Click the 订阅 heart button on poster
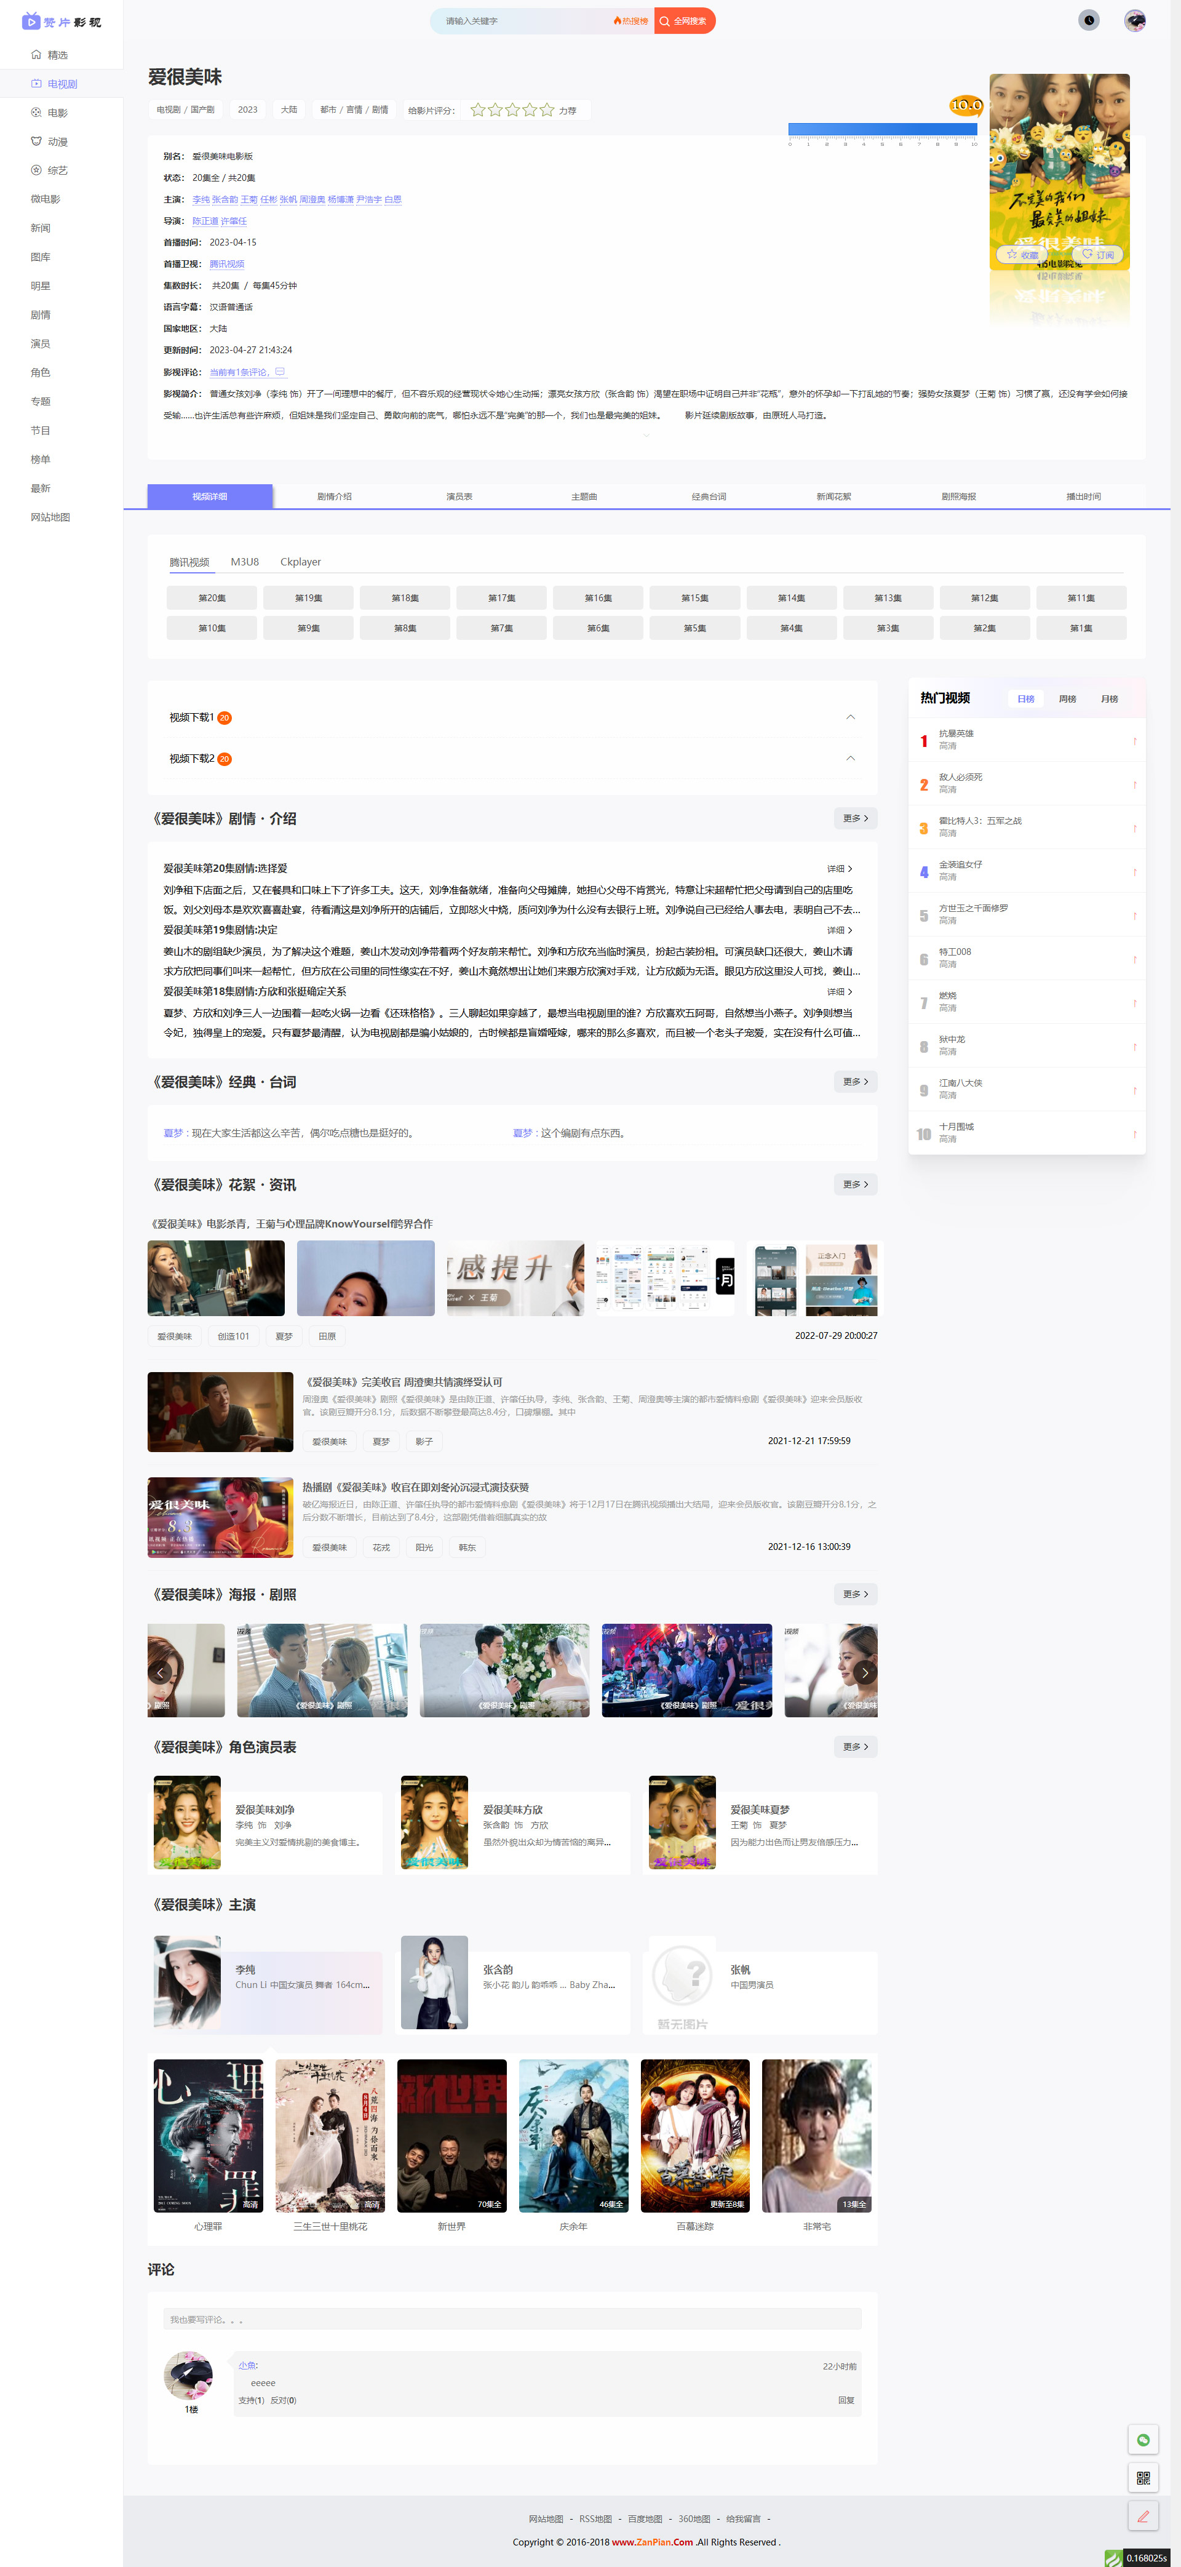Image resolution: width=1181 pixels, height=2567 pixels. tap(1099, 255)
